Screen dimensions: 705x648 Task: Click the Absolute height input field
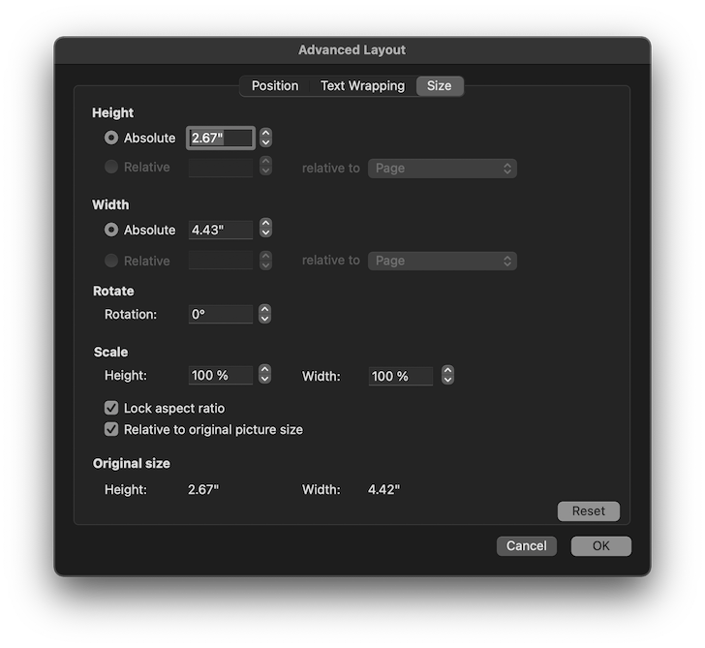221,138
